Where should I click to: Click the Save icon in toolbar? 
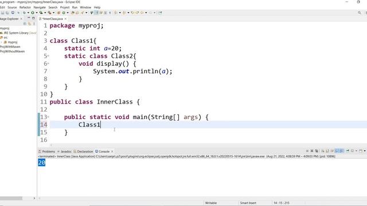(x=2, y=13)
